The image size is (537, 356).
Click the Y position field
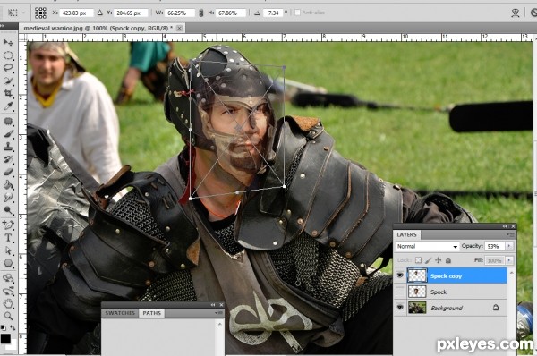(x=131, y=13)
